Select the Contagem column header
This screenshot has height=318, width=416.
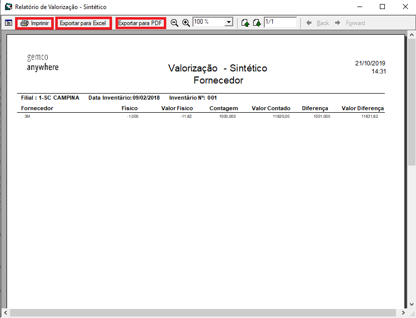tap(224, 108)
